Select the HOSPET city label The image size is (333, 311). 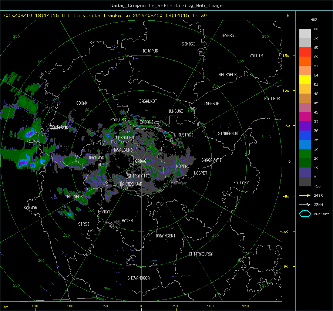coord(201,173)
